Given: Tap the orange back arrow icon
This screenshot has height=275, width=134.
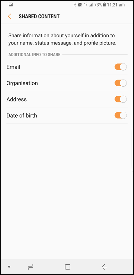Looking at the screenshot, I should (9, 16).
